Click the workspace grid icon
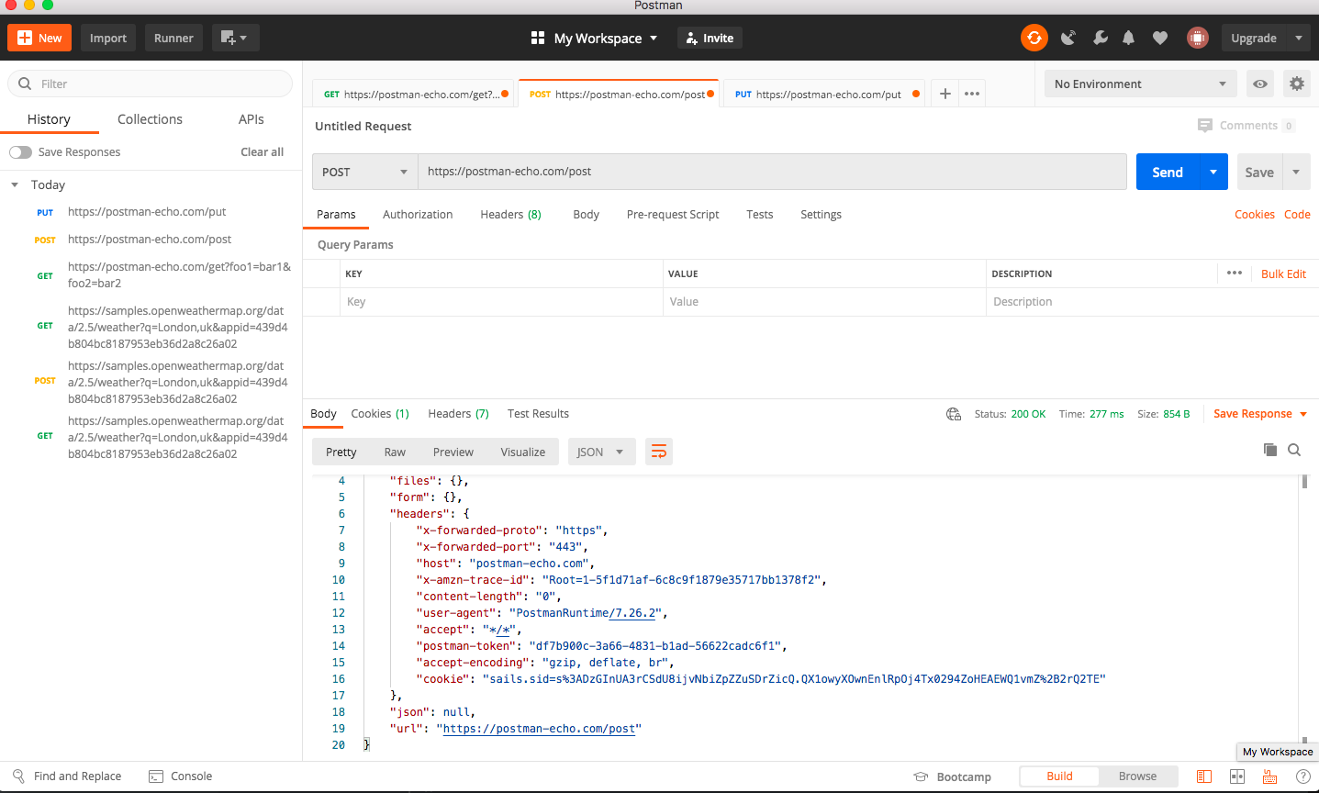The image size is (1319, 793). [x=538, y=38]
